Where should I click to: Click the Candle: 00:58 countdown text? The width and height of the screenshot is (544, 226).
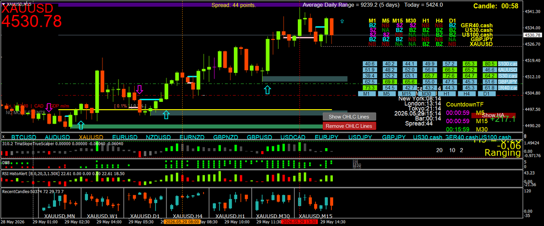(x=495, y=6)
